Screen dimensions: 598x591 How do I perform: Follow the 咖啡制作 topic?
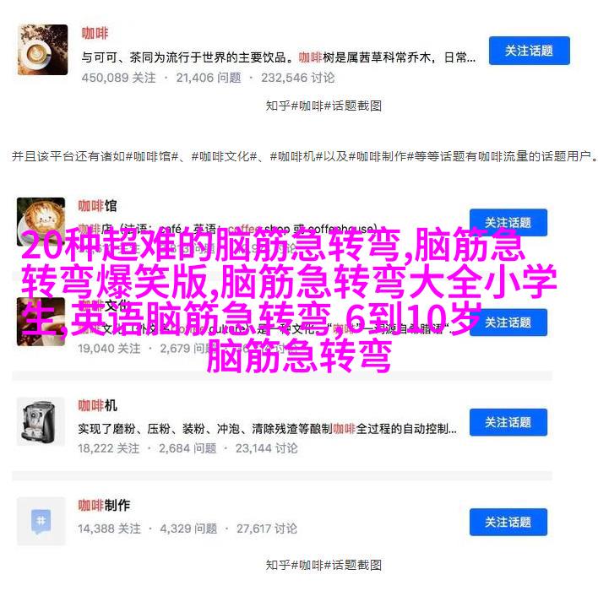click(x=508, y=523)
